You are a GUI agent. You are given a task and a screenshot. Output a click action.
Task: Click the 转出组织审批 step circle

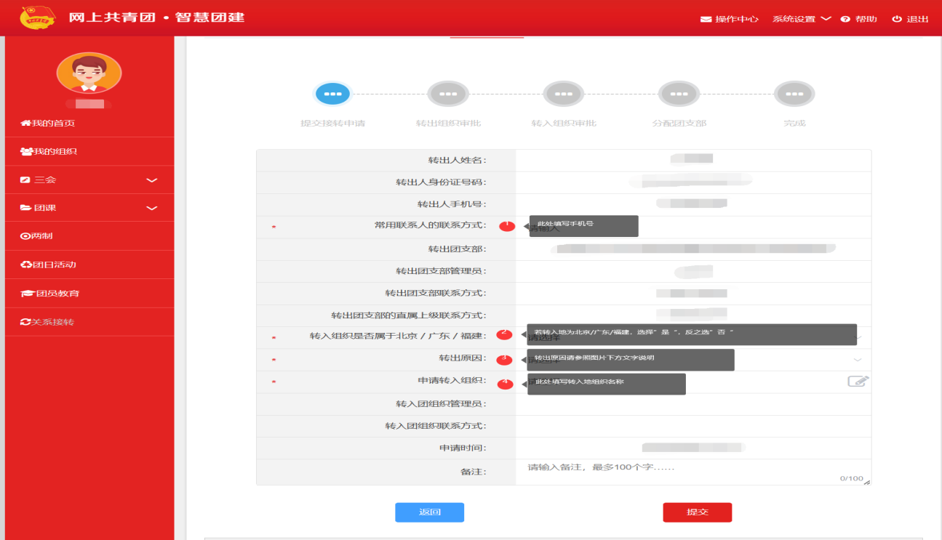448,94
